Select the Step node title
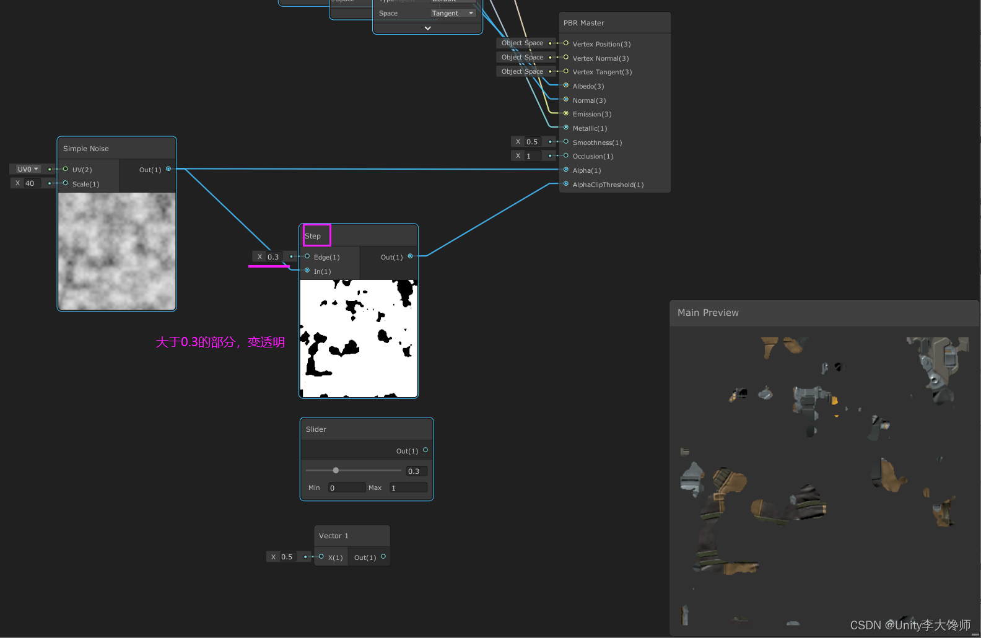The width and height of the screenshot is (981, 638). 313,236
